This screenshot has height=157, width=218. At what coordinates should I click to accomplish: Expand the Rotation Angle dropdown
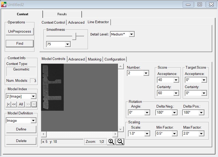point(147,113)
